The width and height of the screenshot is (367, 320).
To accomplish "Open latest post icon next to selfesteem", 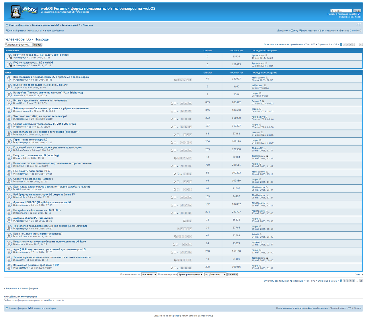I will pyautogui.click(x=265, y=85).
